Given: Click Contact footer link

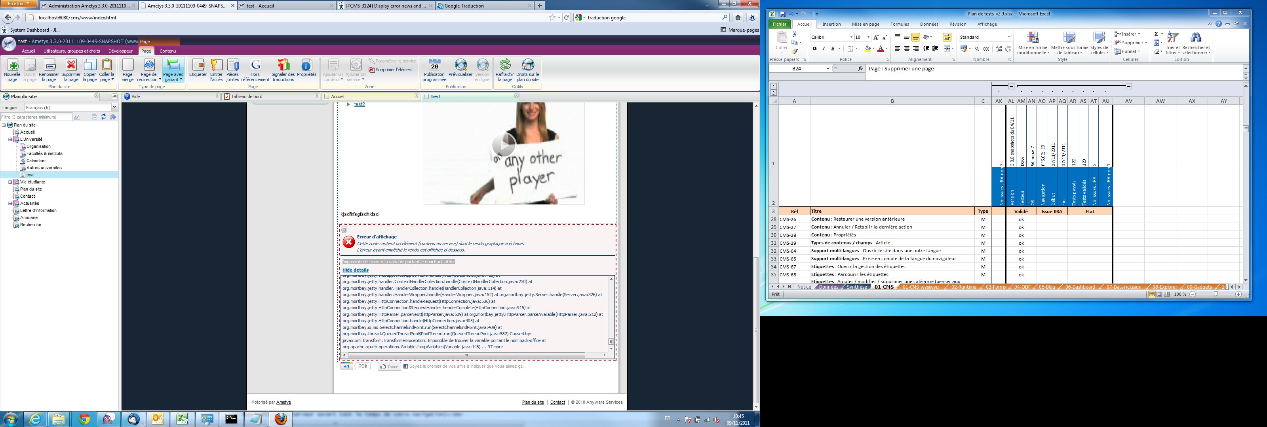Looking at the screenshot, I should point(557,402).
